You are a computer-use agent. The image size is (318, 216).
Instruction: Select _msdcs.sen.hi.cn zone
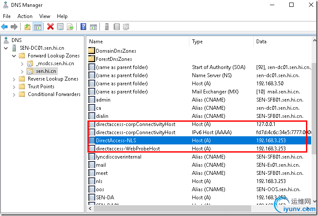click(x=55, y=63)
